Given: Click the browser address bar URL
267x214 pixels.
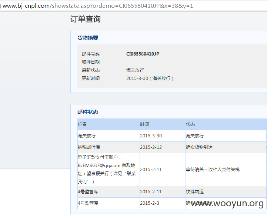Looking at the screenshot, I should (x=98, y=6).
